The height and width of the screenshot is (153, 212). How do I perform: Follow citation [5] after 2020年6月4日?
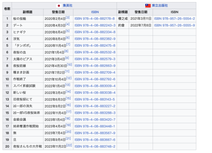point(68,31)
